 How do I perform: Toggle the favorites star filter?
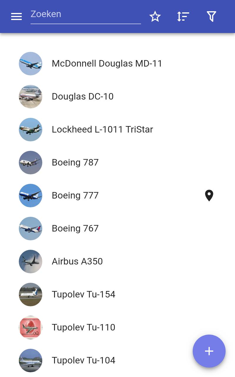155,16
